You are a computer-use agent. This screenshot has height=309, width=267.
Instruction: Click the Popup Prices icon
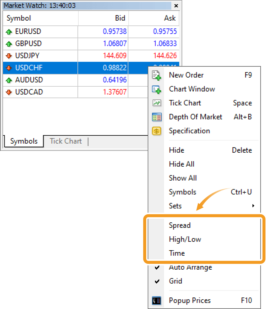[x=157, y=301]
